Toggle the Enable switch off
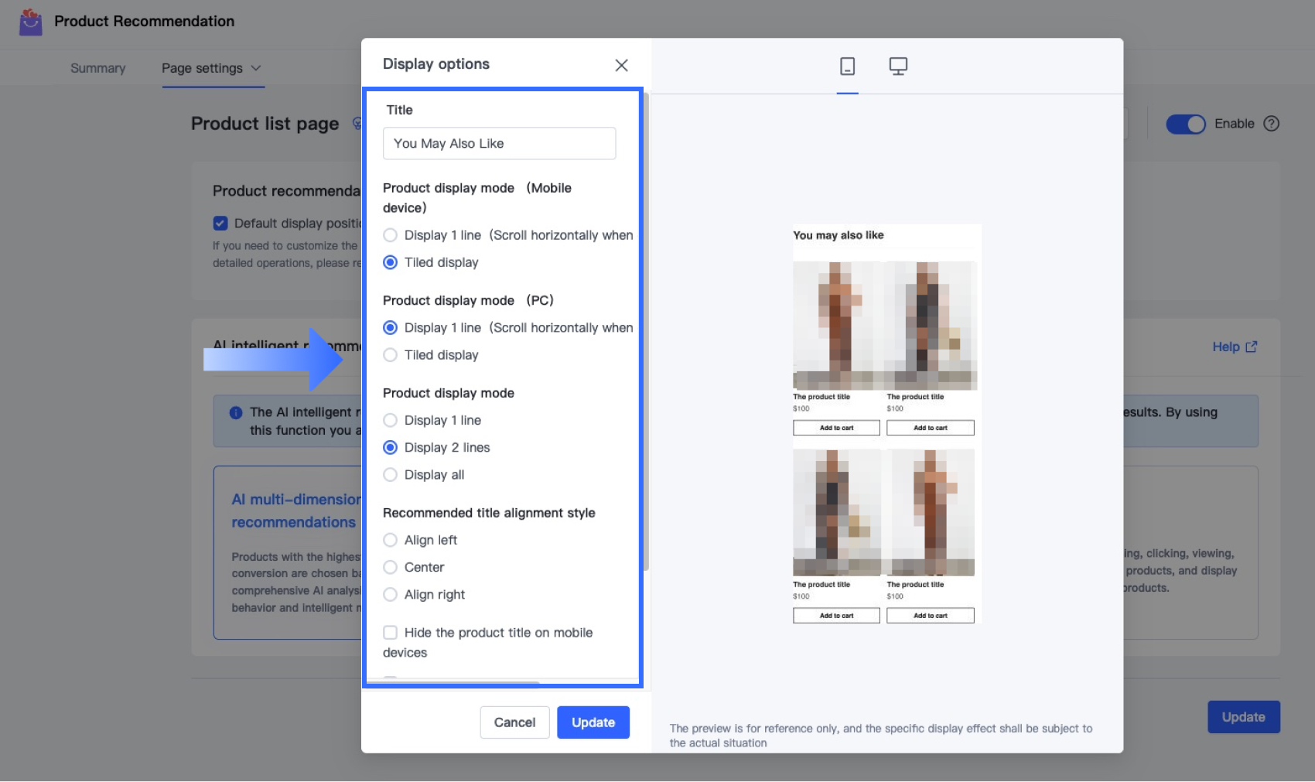Image resolution: width=1315 pixels, height=782 pixels. (1186, 124)
